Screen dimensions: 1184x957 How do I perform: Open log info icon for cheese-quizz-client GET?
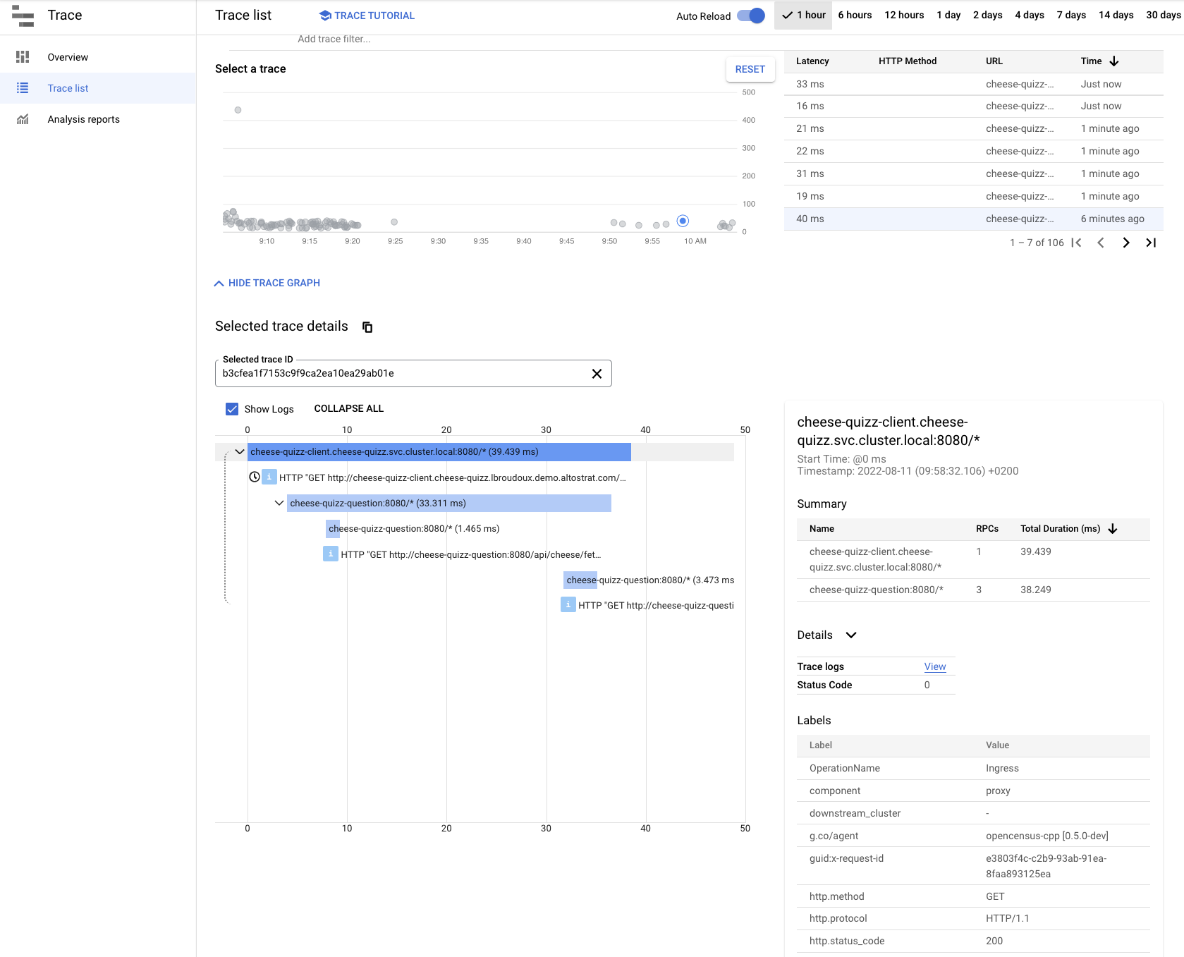[x=269, y=477]
